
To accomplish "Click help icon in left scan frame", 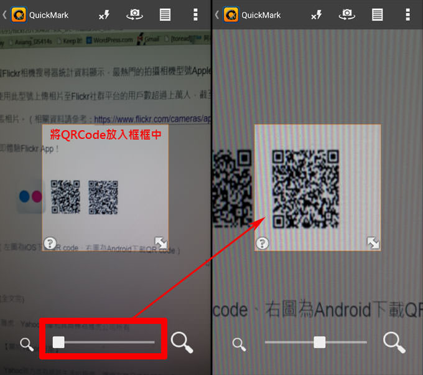I will (50, 243).
